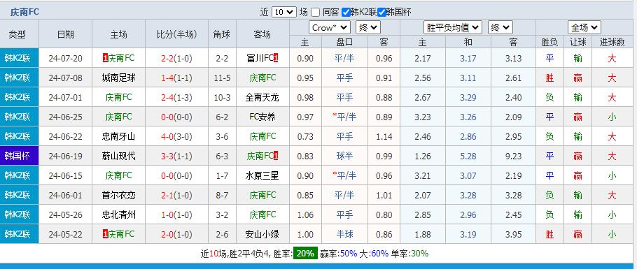Click the 类型 column header
Image resolution: width=637 pixels, height=269 pixels.
[x=17, y=34]
